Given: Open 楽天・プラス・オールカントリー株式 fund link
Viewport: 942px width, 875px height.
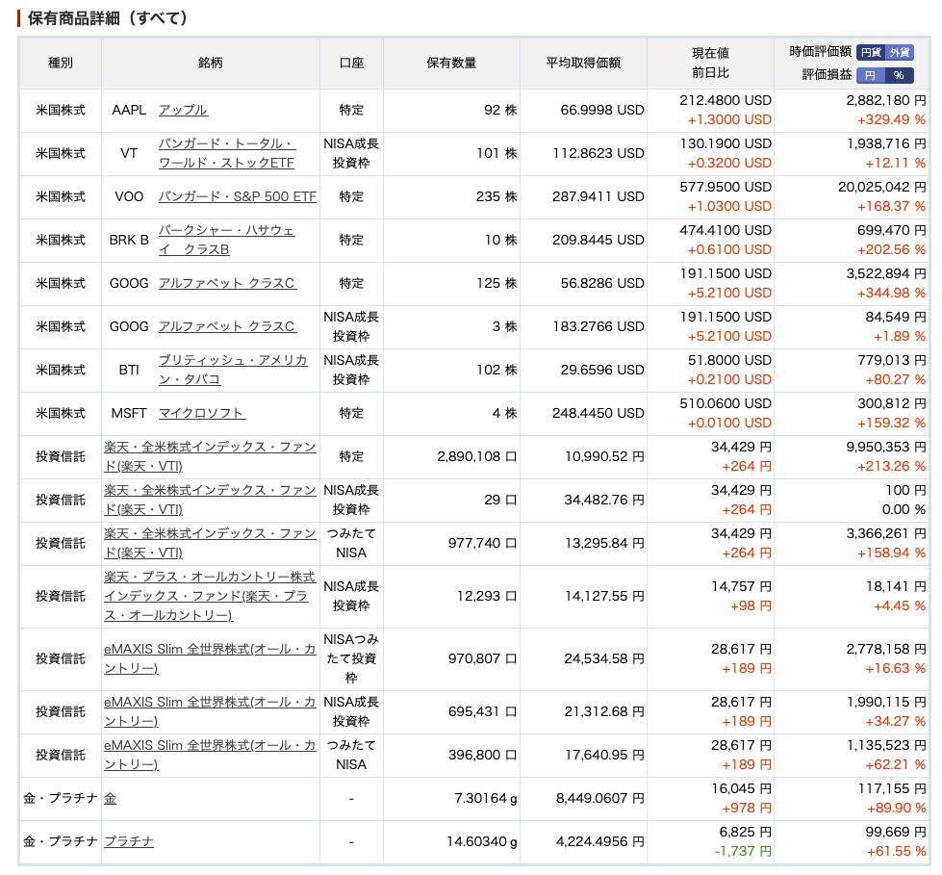Looking at the screenshot, I should tap(210, 596).
